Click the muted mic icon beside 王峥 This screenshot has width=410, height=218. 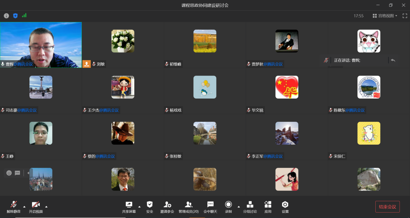3,156
